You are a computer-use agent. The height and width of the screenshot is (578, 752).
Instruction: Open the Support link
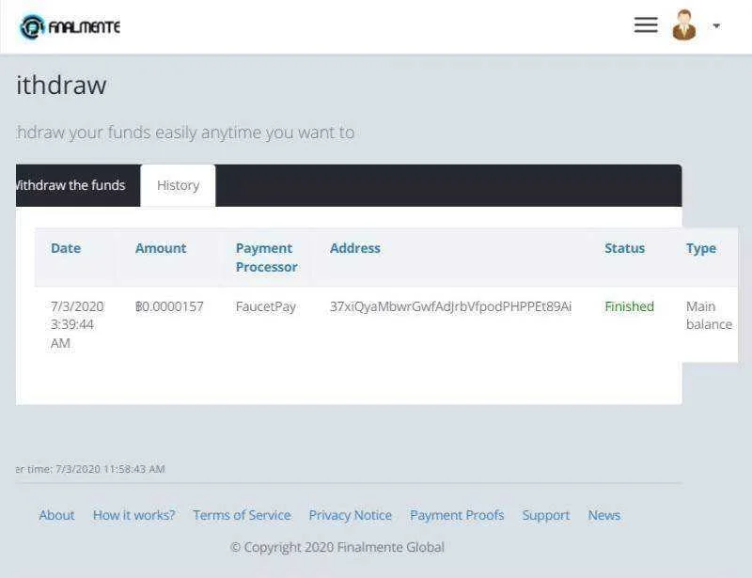546,516
